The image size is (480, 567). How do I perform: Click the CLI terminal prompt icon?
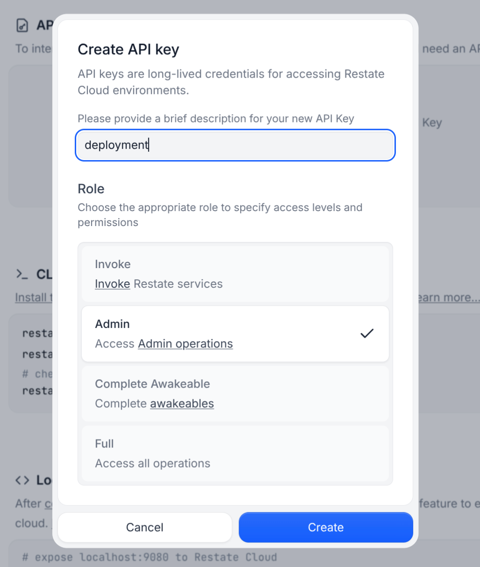coord(22,274)
